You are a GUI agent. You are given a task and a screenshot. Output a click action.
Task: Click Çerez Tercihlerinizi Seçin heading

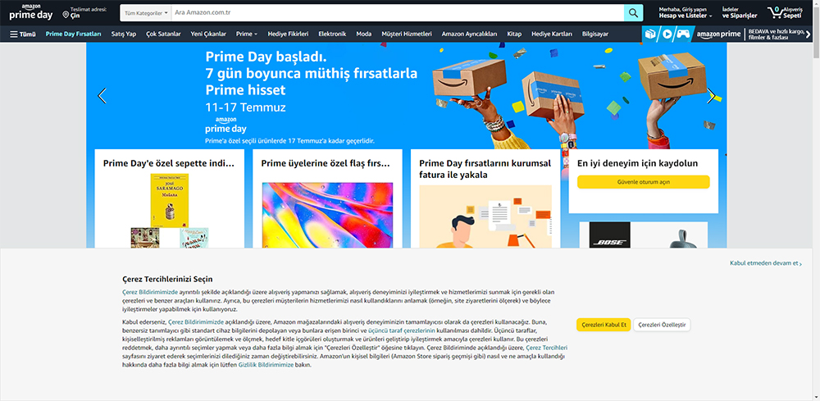tap(167, 279)
